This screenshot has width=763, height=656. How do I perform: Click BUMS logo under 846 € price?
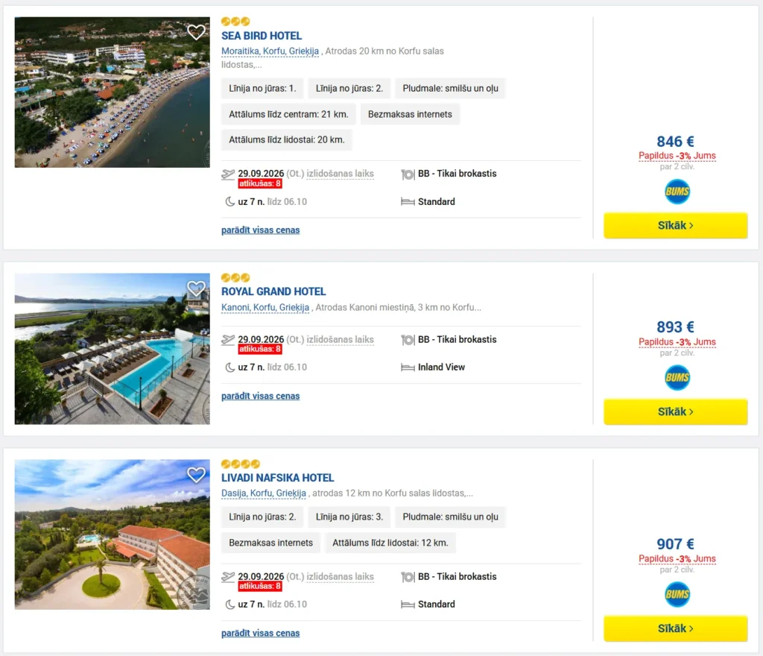[677, 192]
